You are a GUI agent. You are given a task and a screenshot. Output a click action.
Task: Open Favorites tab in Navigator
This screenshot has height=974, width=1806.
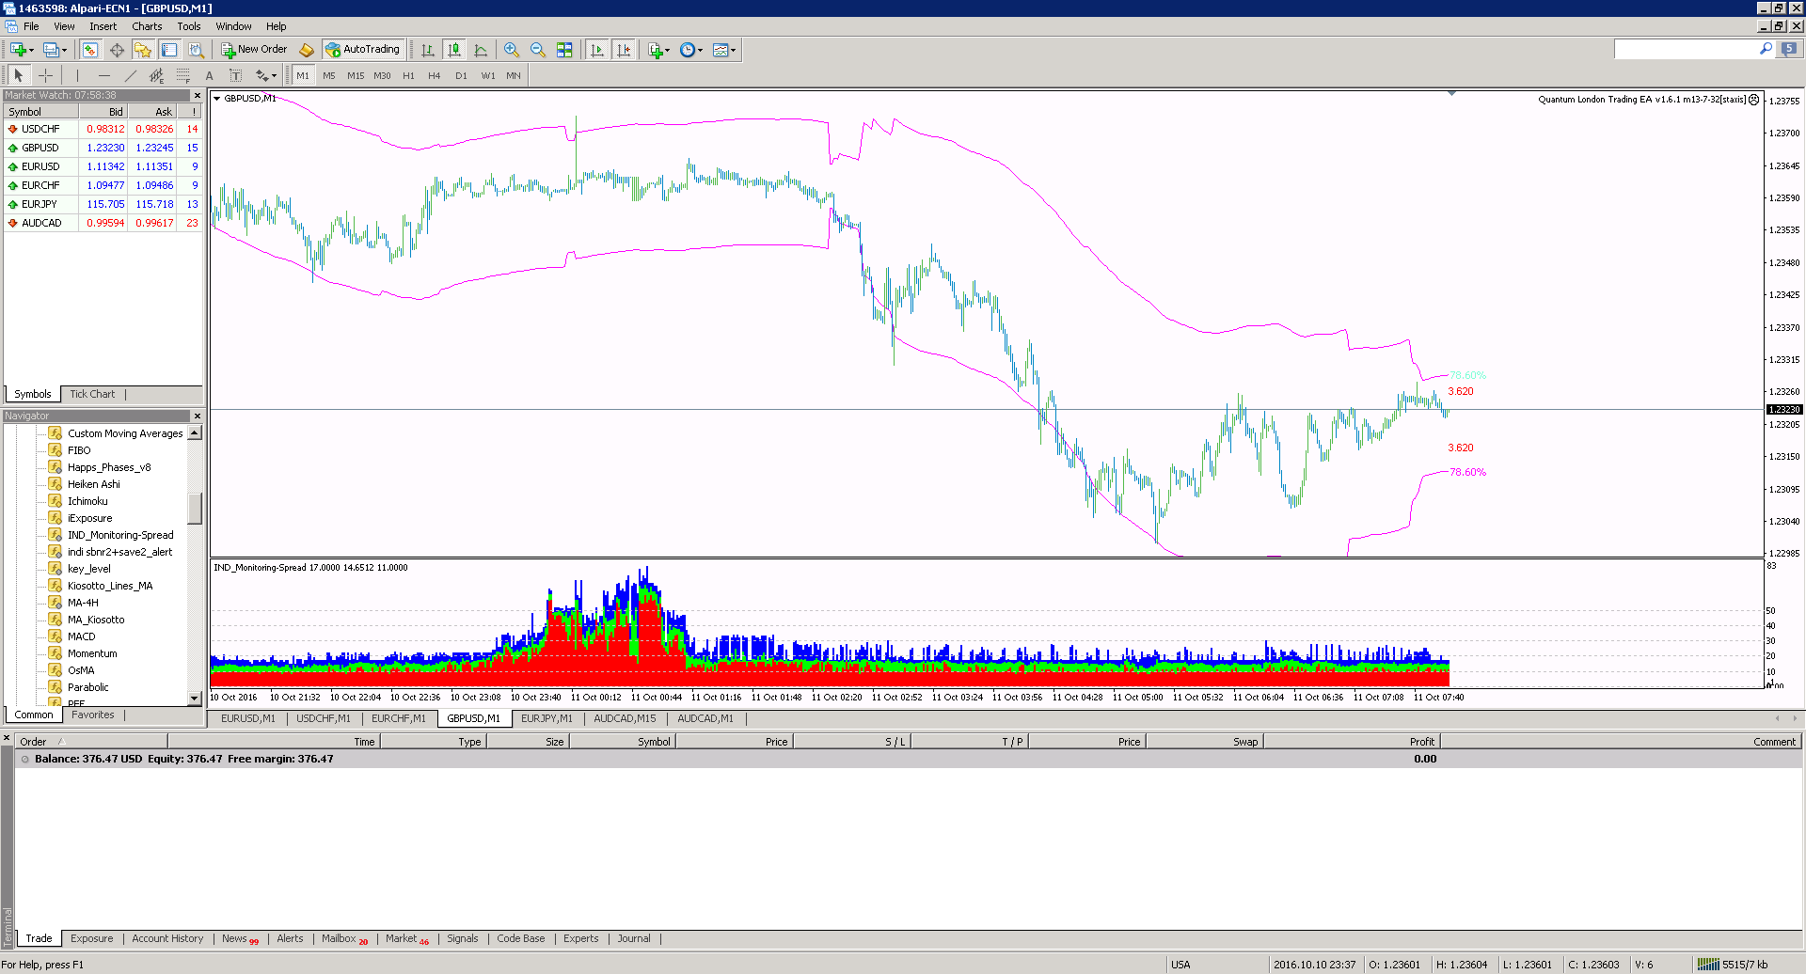(92, 715)
